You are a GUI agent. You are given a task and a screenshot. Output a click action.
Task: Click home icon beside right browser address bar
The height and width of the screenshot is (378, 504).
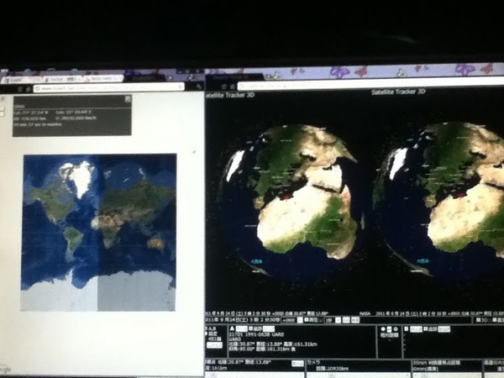click(x=232, y=87)
